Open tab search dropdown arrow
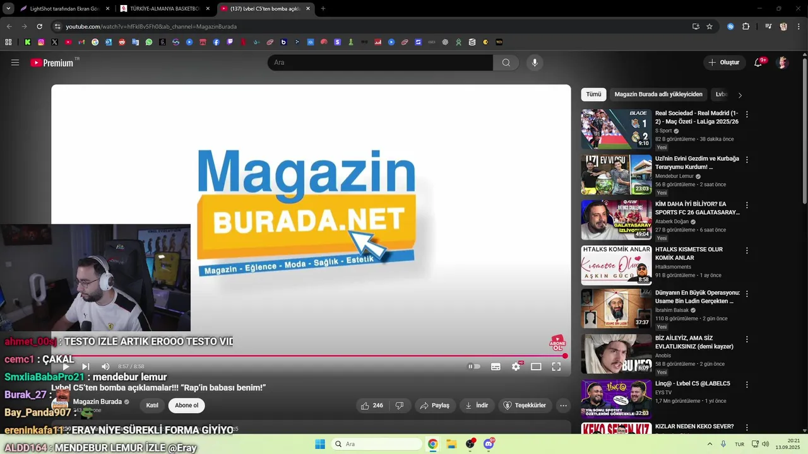The image size is (808, 454). (x=8, y=9)
